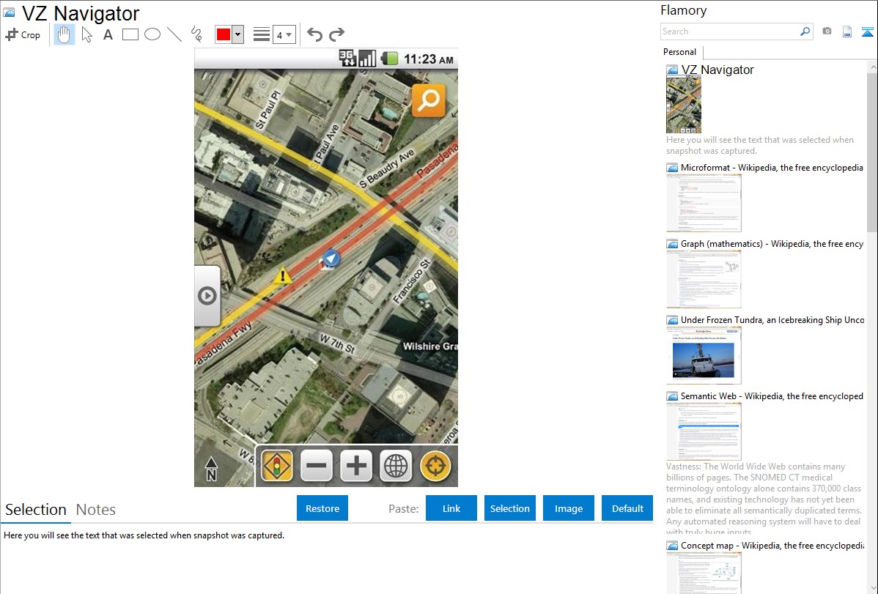This screenshot has width=878, height=594.
Task: Open the Semantic Web snapshot thumbnail
Action: [704, 431]
